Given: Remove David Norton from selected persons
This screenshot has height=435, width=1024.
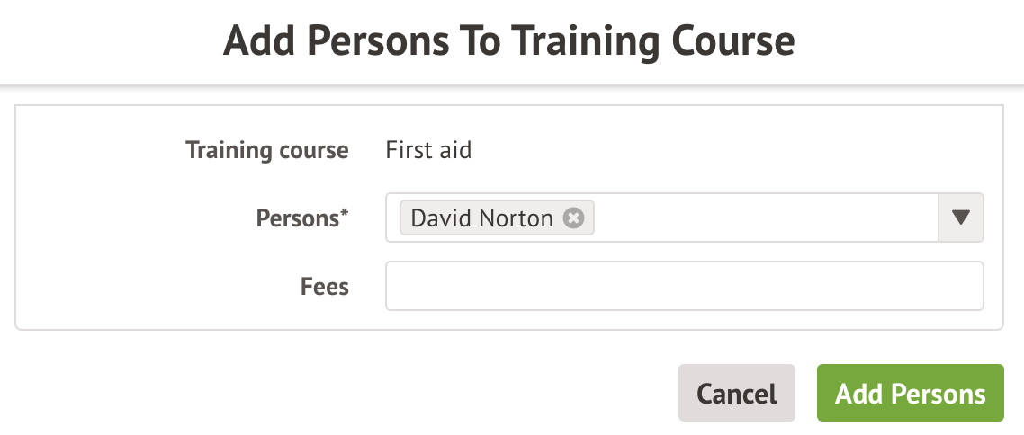Looking at the screenshot, I should (x=573, y=218).
